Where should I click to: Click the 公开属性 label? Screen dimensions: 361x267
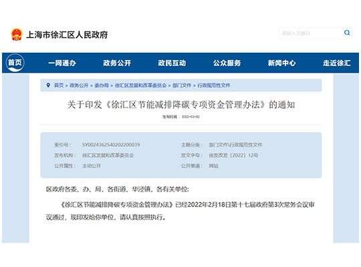(65, 166)
